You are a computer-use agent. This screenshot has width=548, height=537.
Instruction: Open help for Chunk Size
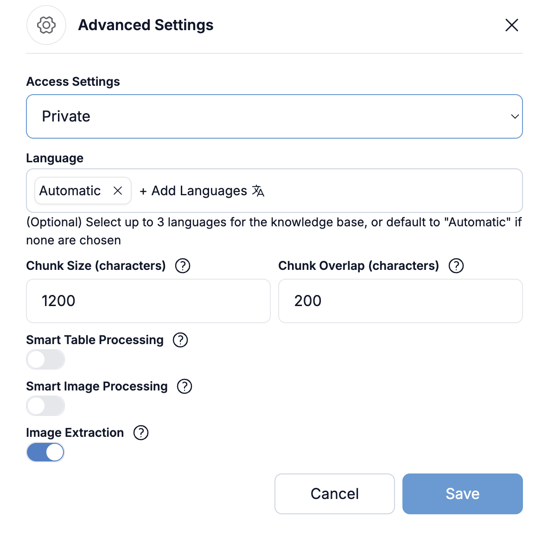pos(183,266)
